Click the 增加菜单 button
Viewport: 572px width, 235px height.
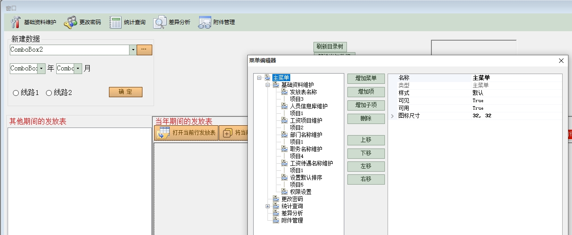(366, 78)
